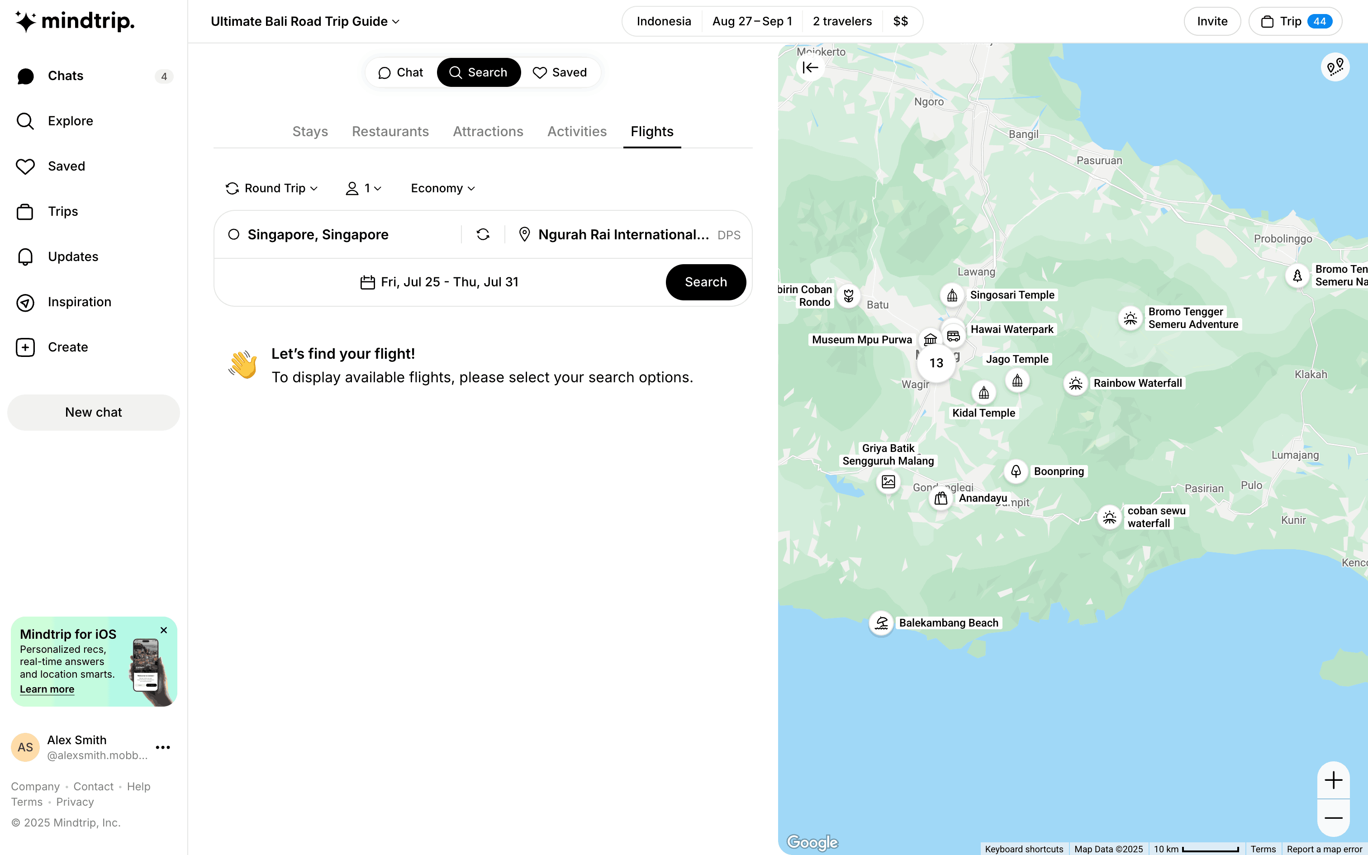This screenshot has height=855, width=1368.
Task: Click the Boonpring map marker
Action: pos(1016,471)
